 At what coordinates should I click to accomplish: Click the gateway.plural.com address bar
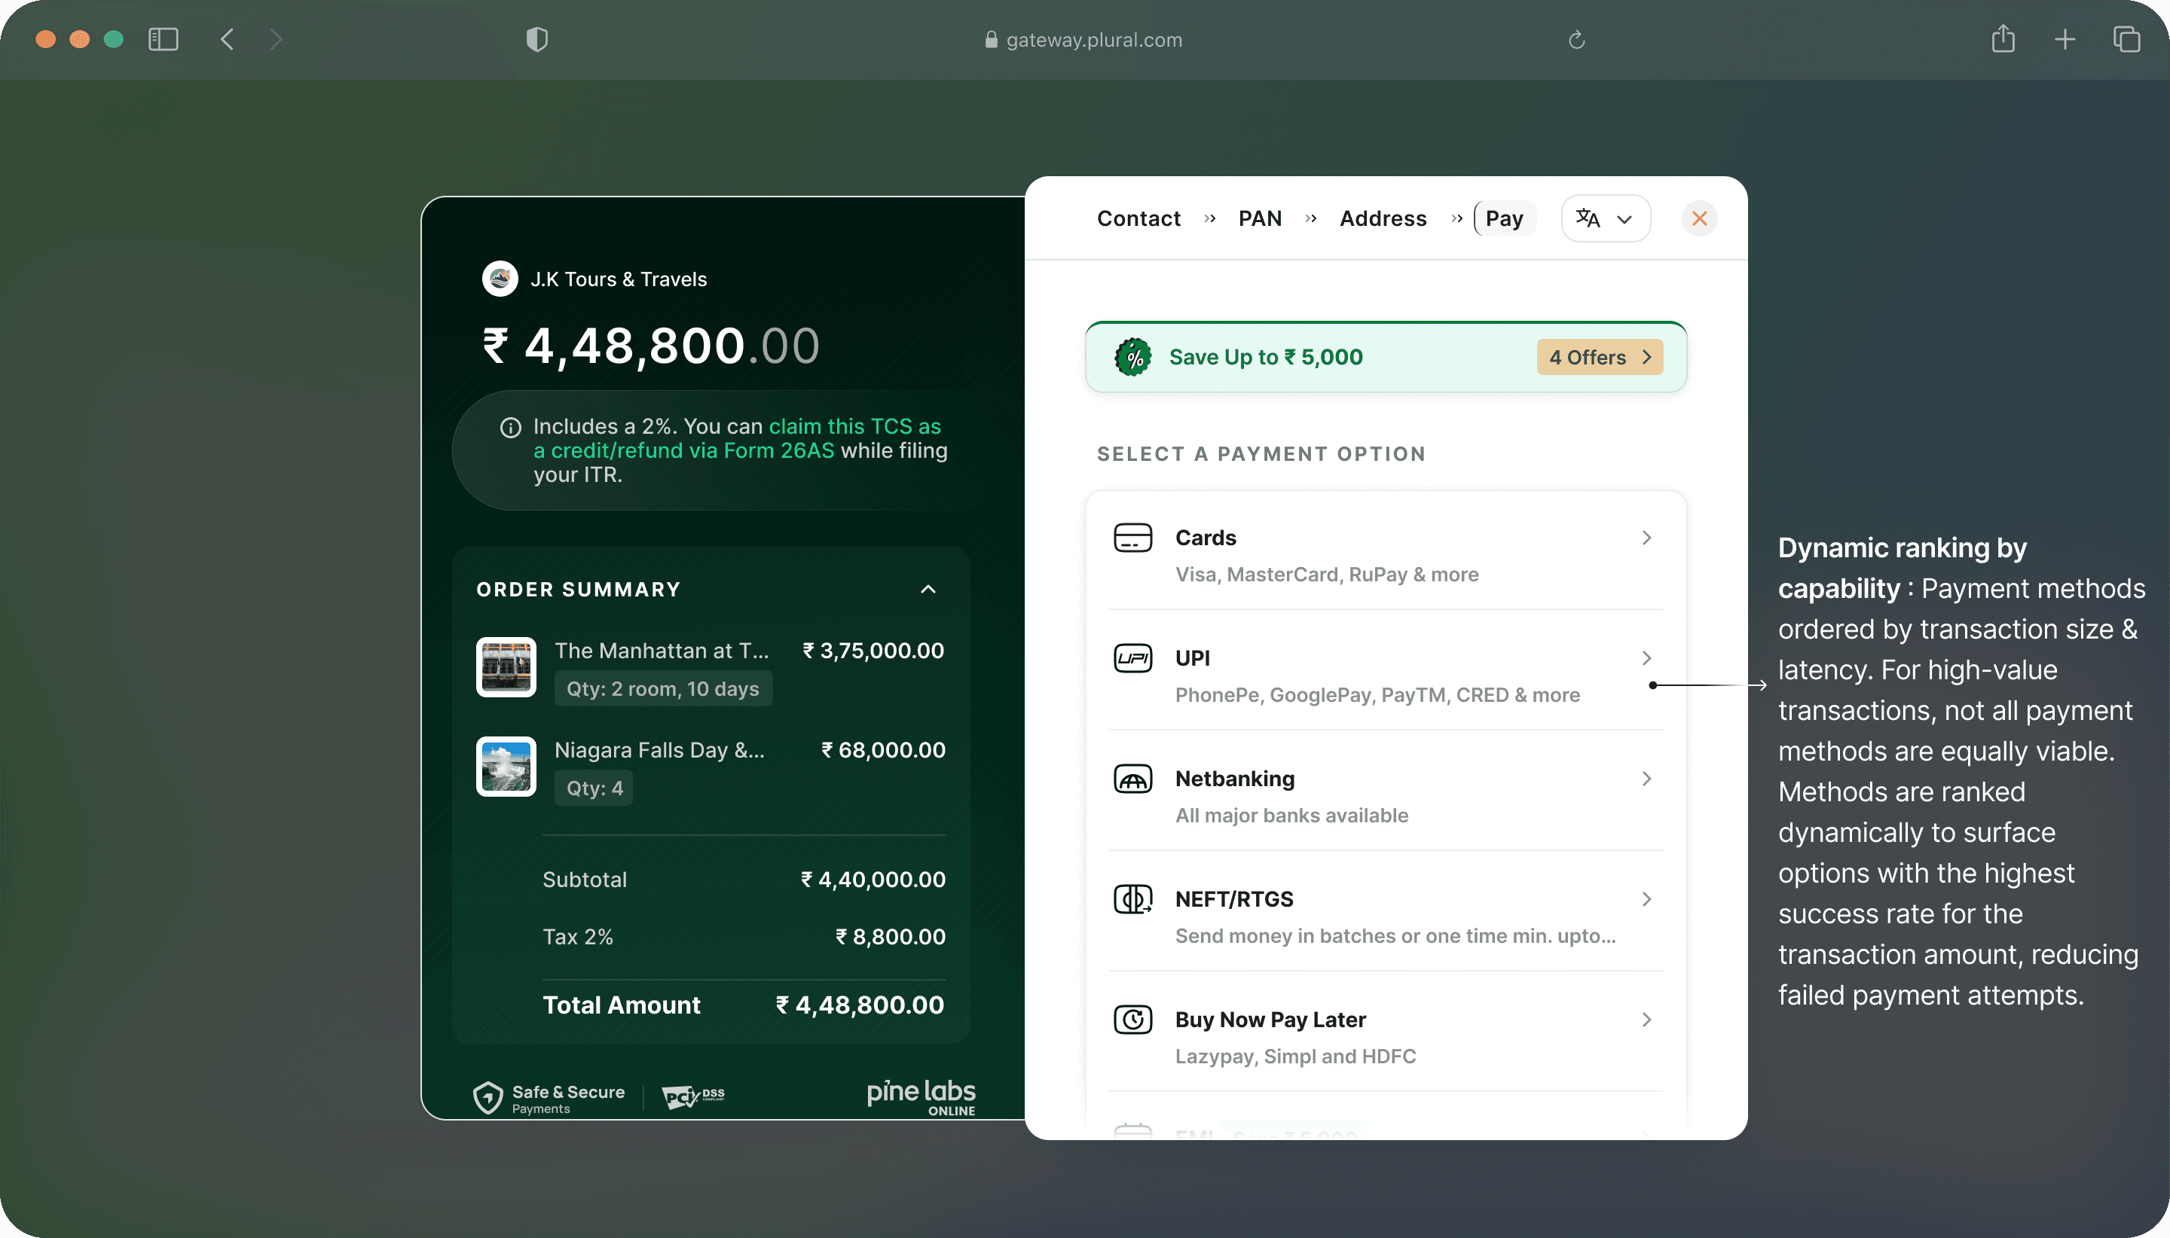pos(1083,40)
